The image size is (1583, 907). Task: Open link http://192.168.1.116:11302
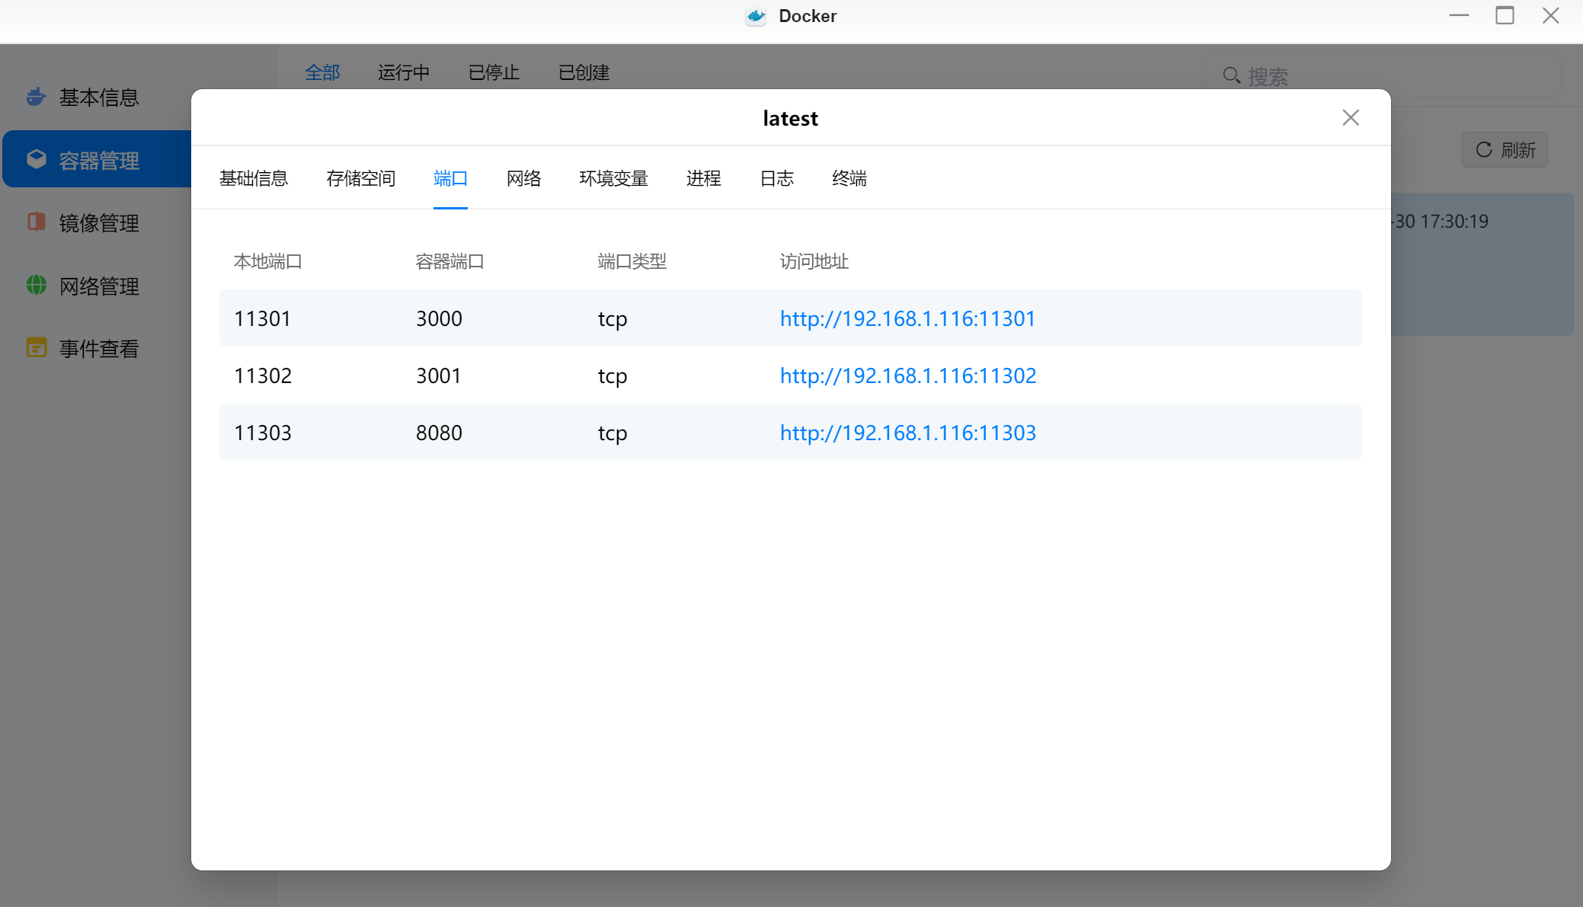[x=907, y=375]
